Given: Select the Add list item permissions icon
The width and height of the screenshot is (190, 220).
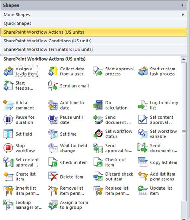Looking at the screenshot, I should pos(143,177).
